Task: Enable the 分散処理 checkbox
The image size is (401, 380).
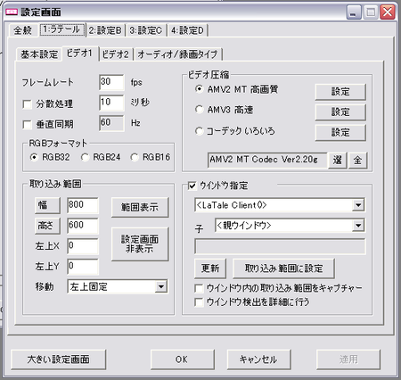Action: 28,104
